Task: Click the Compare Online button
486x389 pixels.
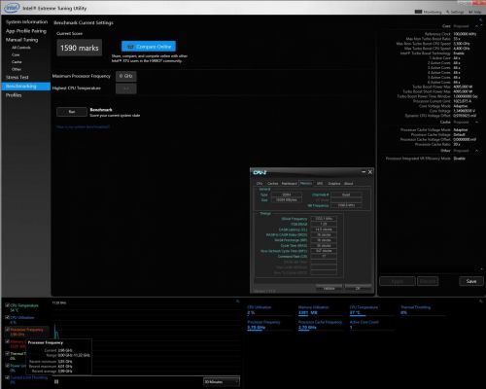Action: (149, 47)
